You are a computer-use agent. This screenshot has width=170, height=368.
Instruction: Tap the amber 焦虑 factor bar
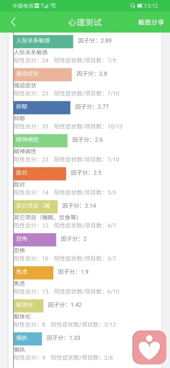click(x=33, y=273)
